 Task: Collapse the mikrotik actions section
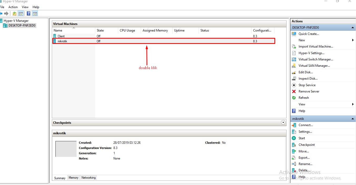(353, 119)
